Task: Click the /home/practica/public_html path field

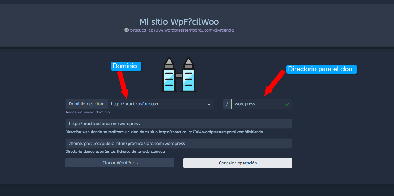Action: pos(179,143)
